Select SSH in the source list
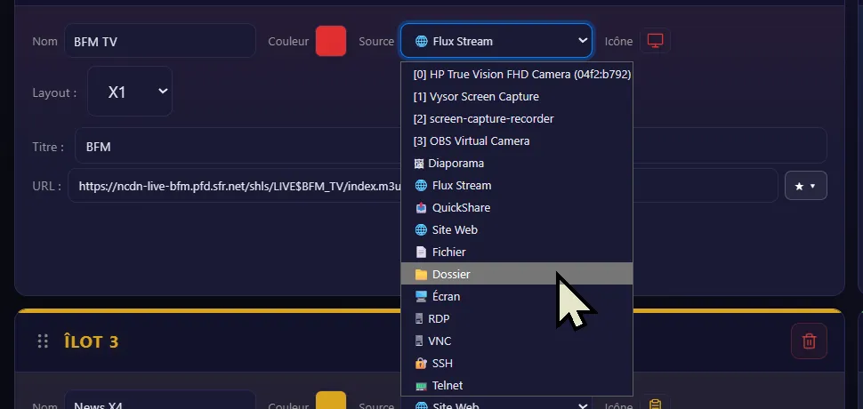The height and width of the screenshot is (409, 863). [x=517, y=364]
